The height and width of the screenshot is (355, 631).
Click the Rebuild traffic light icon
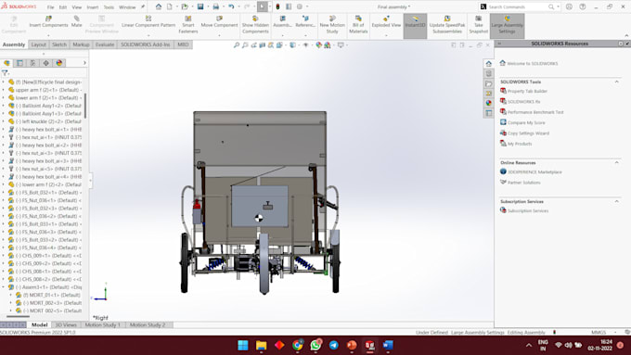pos(277,6)
